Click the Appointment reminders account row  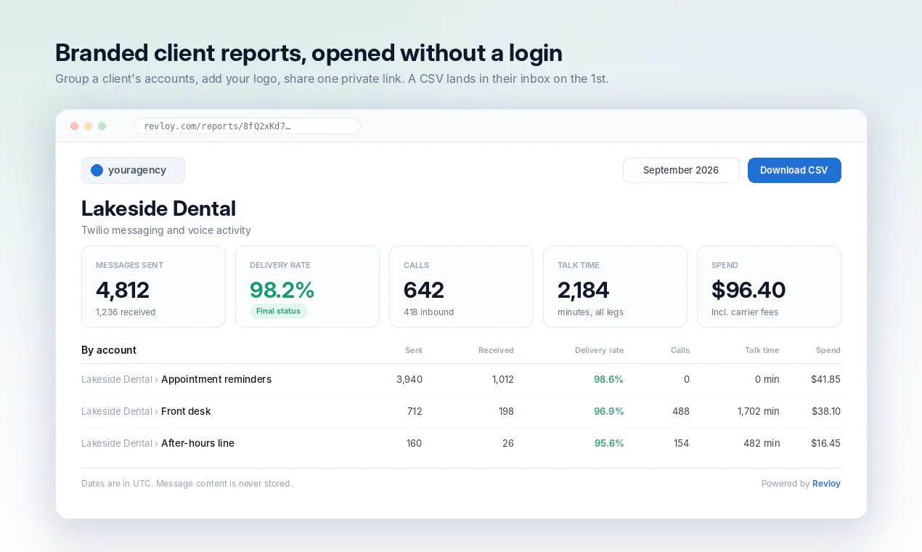pos(461,379)
